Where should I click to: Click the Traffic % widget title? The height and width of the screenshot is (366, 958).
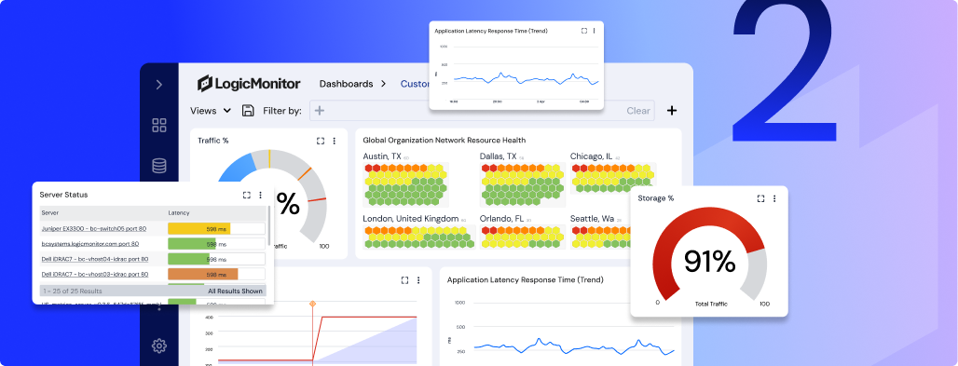[x=213, y=141]
